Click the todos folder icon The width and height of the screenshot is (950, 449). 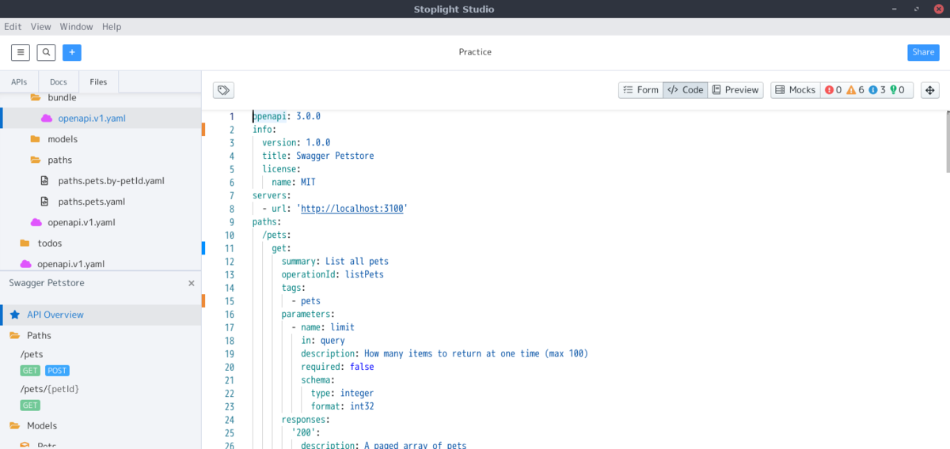tap(25, 243)
